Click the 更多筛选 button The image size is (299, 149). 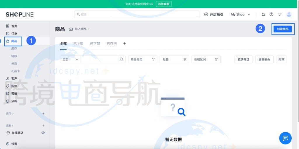244,59
